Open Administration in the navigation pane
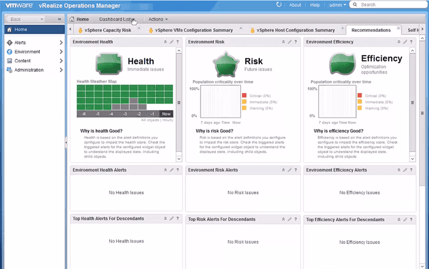Screen dimensions: 429x269 29,70
